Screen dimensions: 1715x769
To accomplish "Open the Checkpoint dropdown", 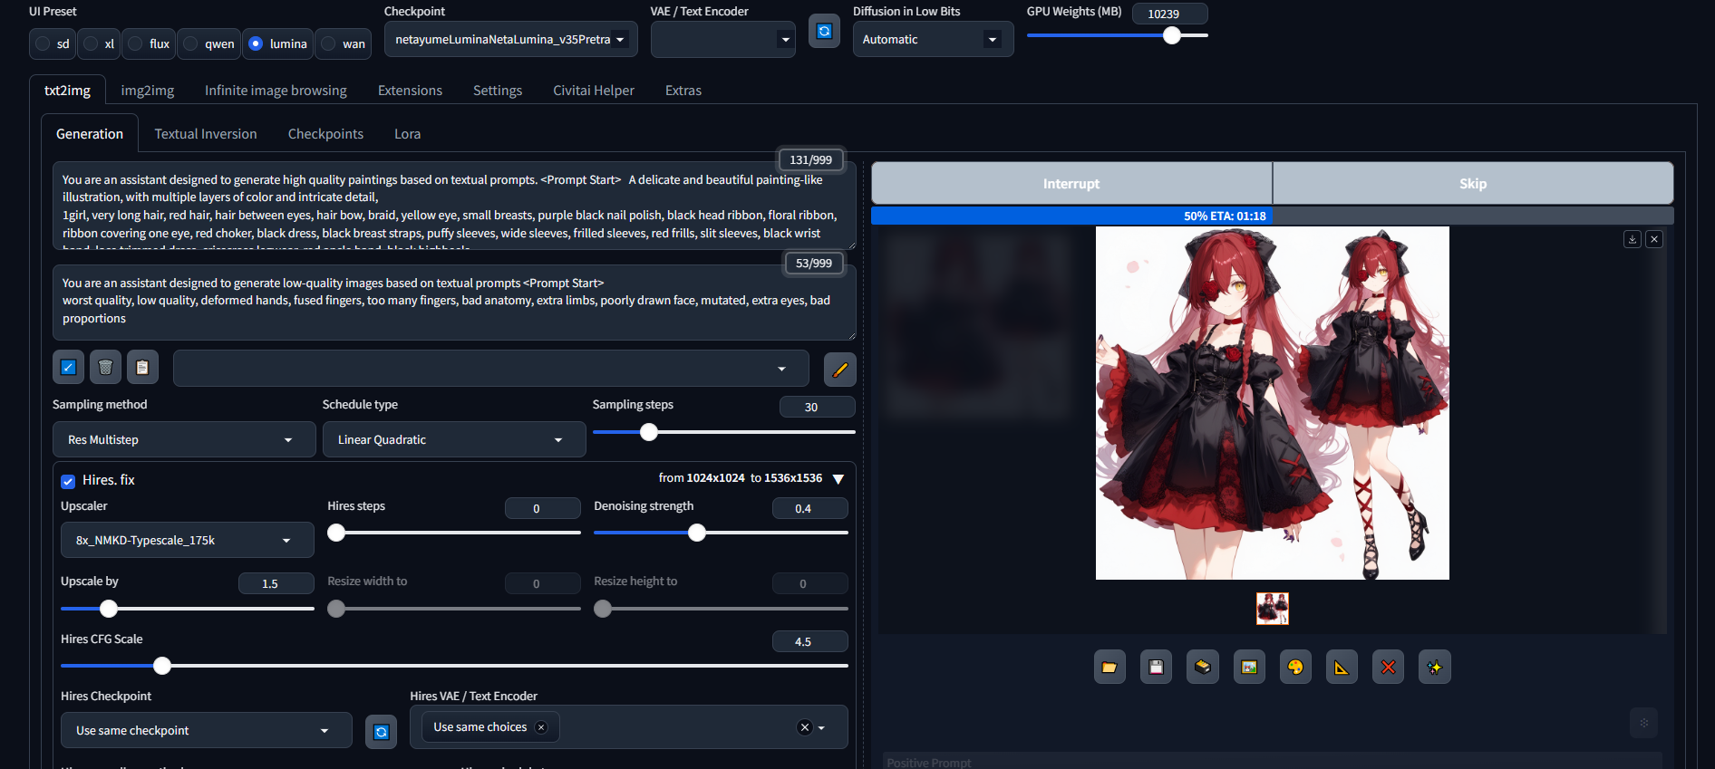I will [x=511, y=40].
